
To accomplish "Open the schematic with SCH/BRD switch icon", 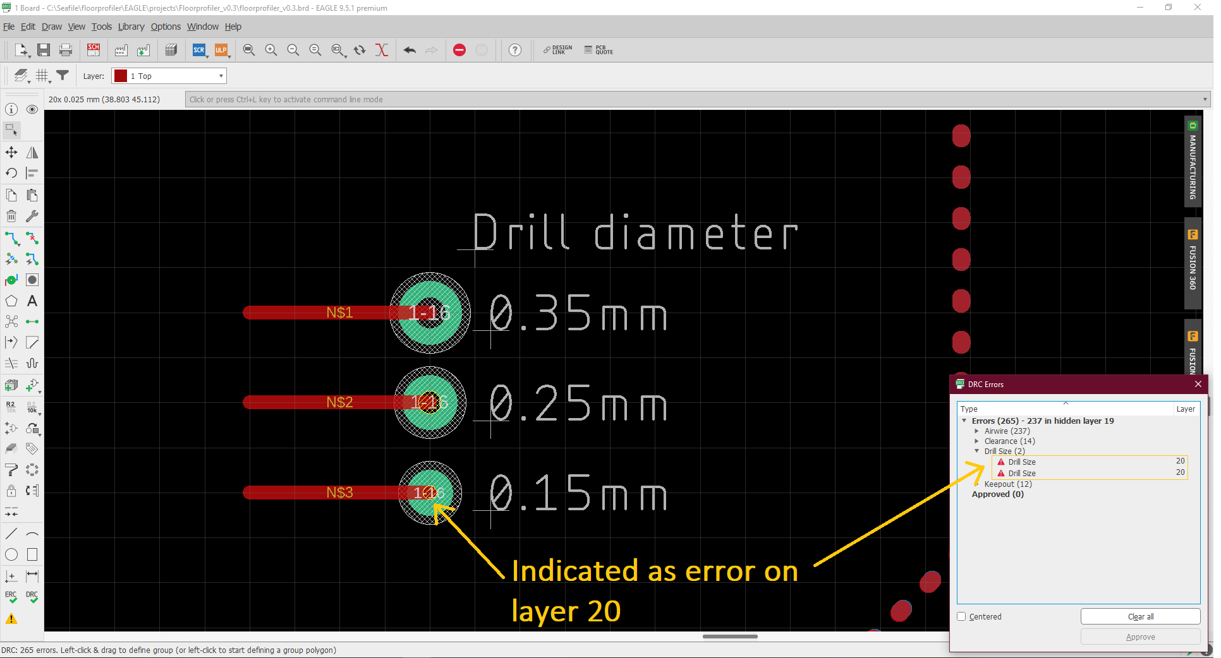I will pos(94,50).
